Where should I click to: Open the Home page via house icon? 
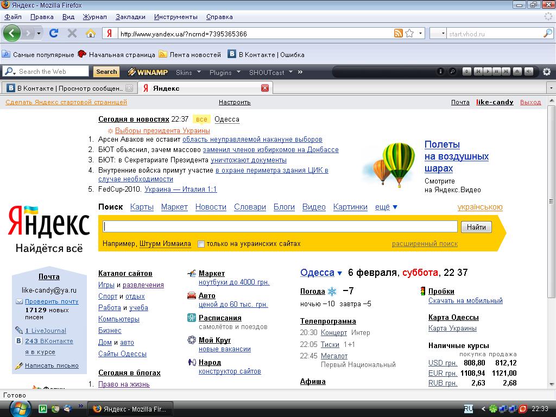click(x=91, y=34)
